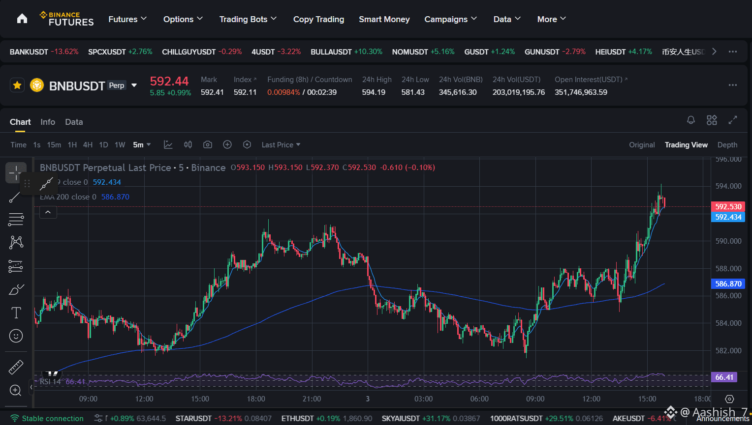Go to the Binance home icon

point(22,19)
